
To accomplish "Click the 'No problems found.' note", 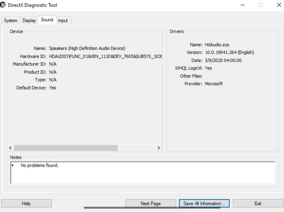I will [x=40, y=165].
